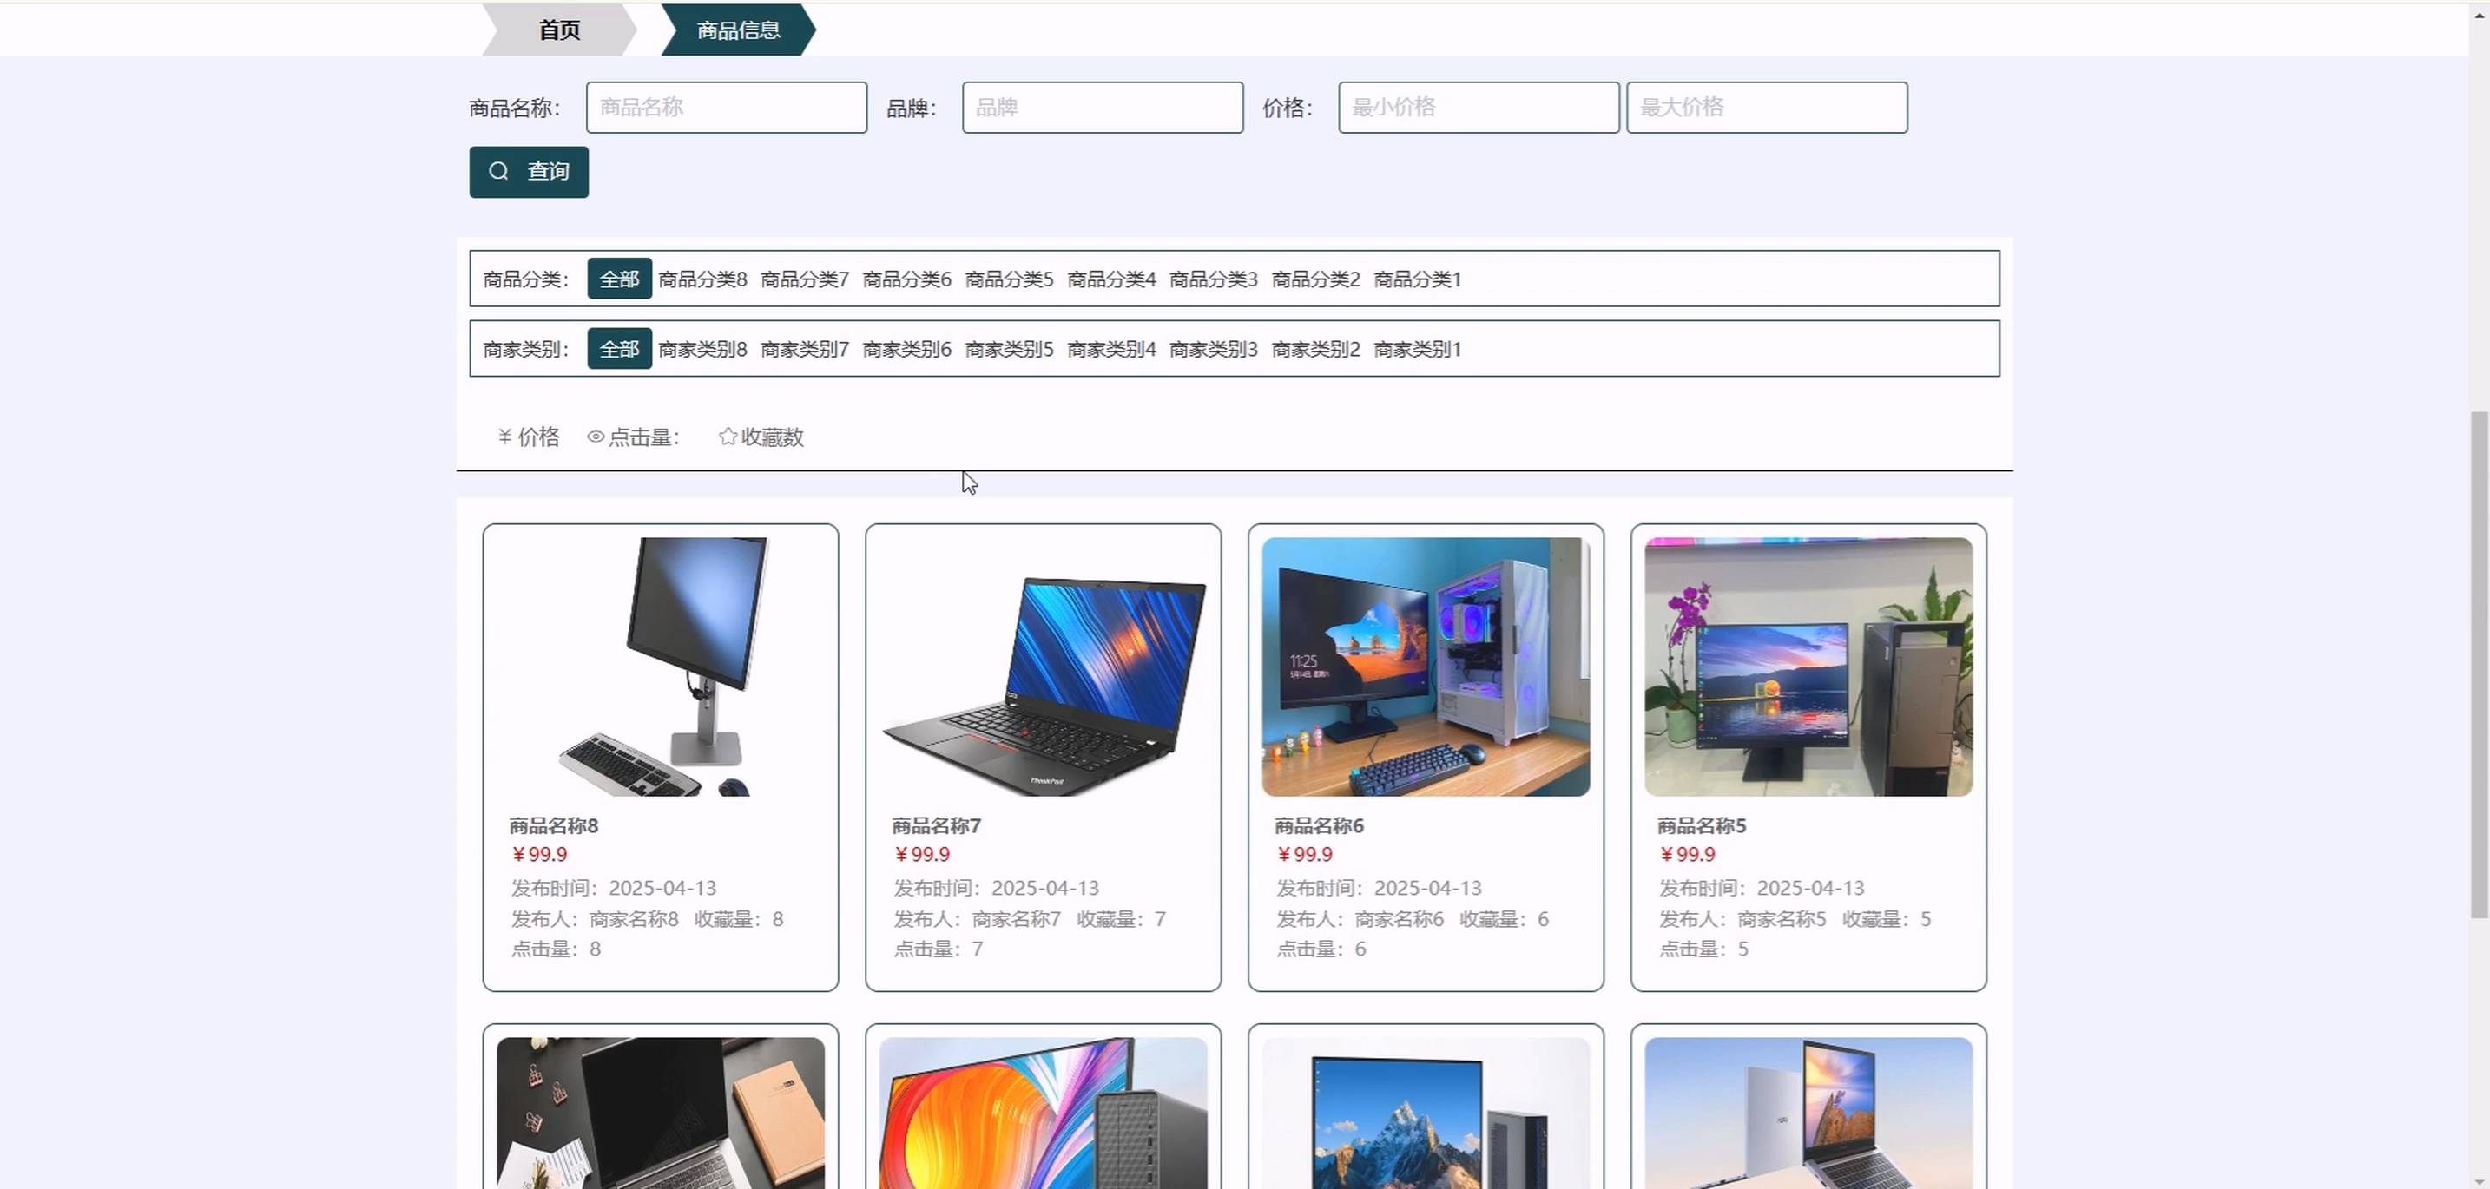This screenshot has height=1189, width=2490.
Task: Open 商品名称7 ThinkPad laptop image
Action: coord(1043,667)
